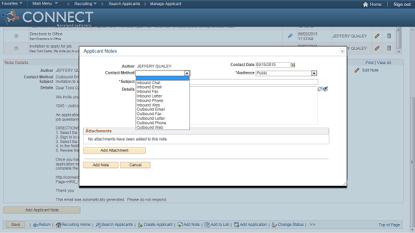
Task: Click the Save button
Action: [x=16, y=225]
